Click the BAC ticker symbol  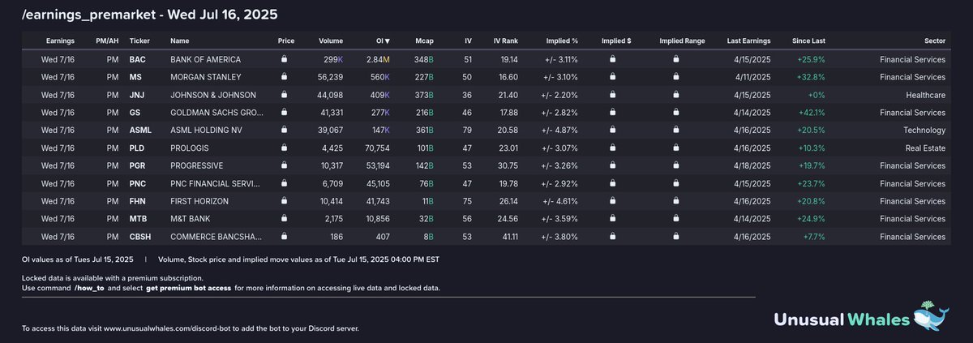tap(138, 59)
